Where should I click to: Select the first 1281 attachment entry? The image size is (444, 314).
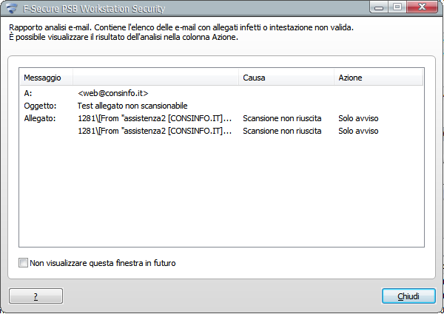[x=155, y=118]
